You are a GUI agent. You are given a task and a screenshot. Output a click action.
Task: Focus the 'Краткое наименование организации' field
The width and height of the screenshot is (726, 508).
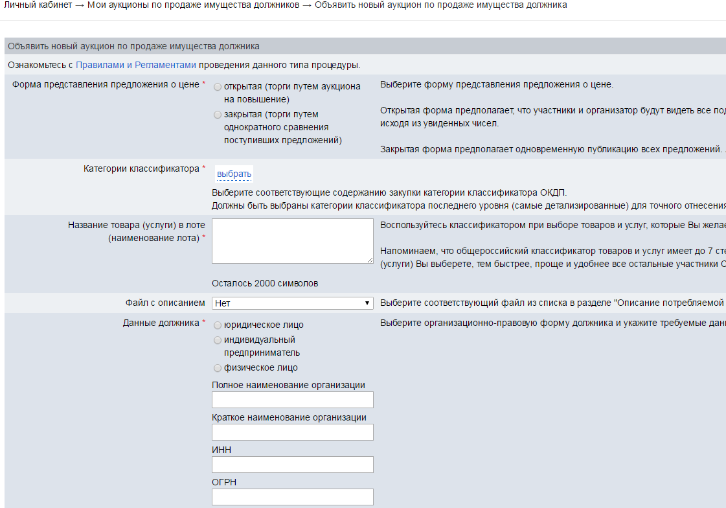point(292,432)
